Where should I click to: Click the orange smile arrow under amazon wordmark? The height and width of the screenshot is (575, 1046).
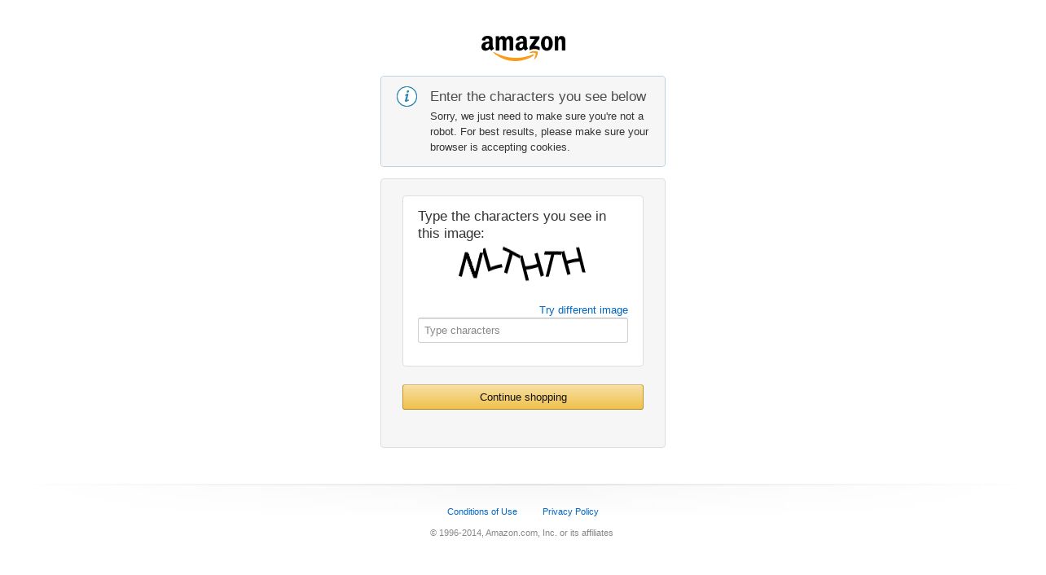(x=516, y=56)
